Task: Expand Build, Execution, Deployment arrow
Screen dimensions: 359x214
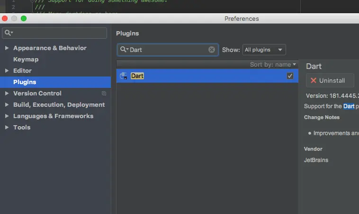Action: [7, 104]
